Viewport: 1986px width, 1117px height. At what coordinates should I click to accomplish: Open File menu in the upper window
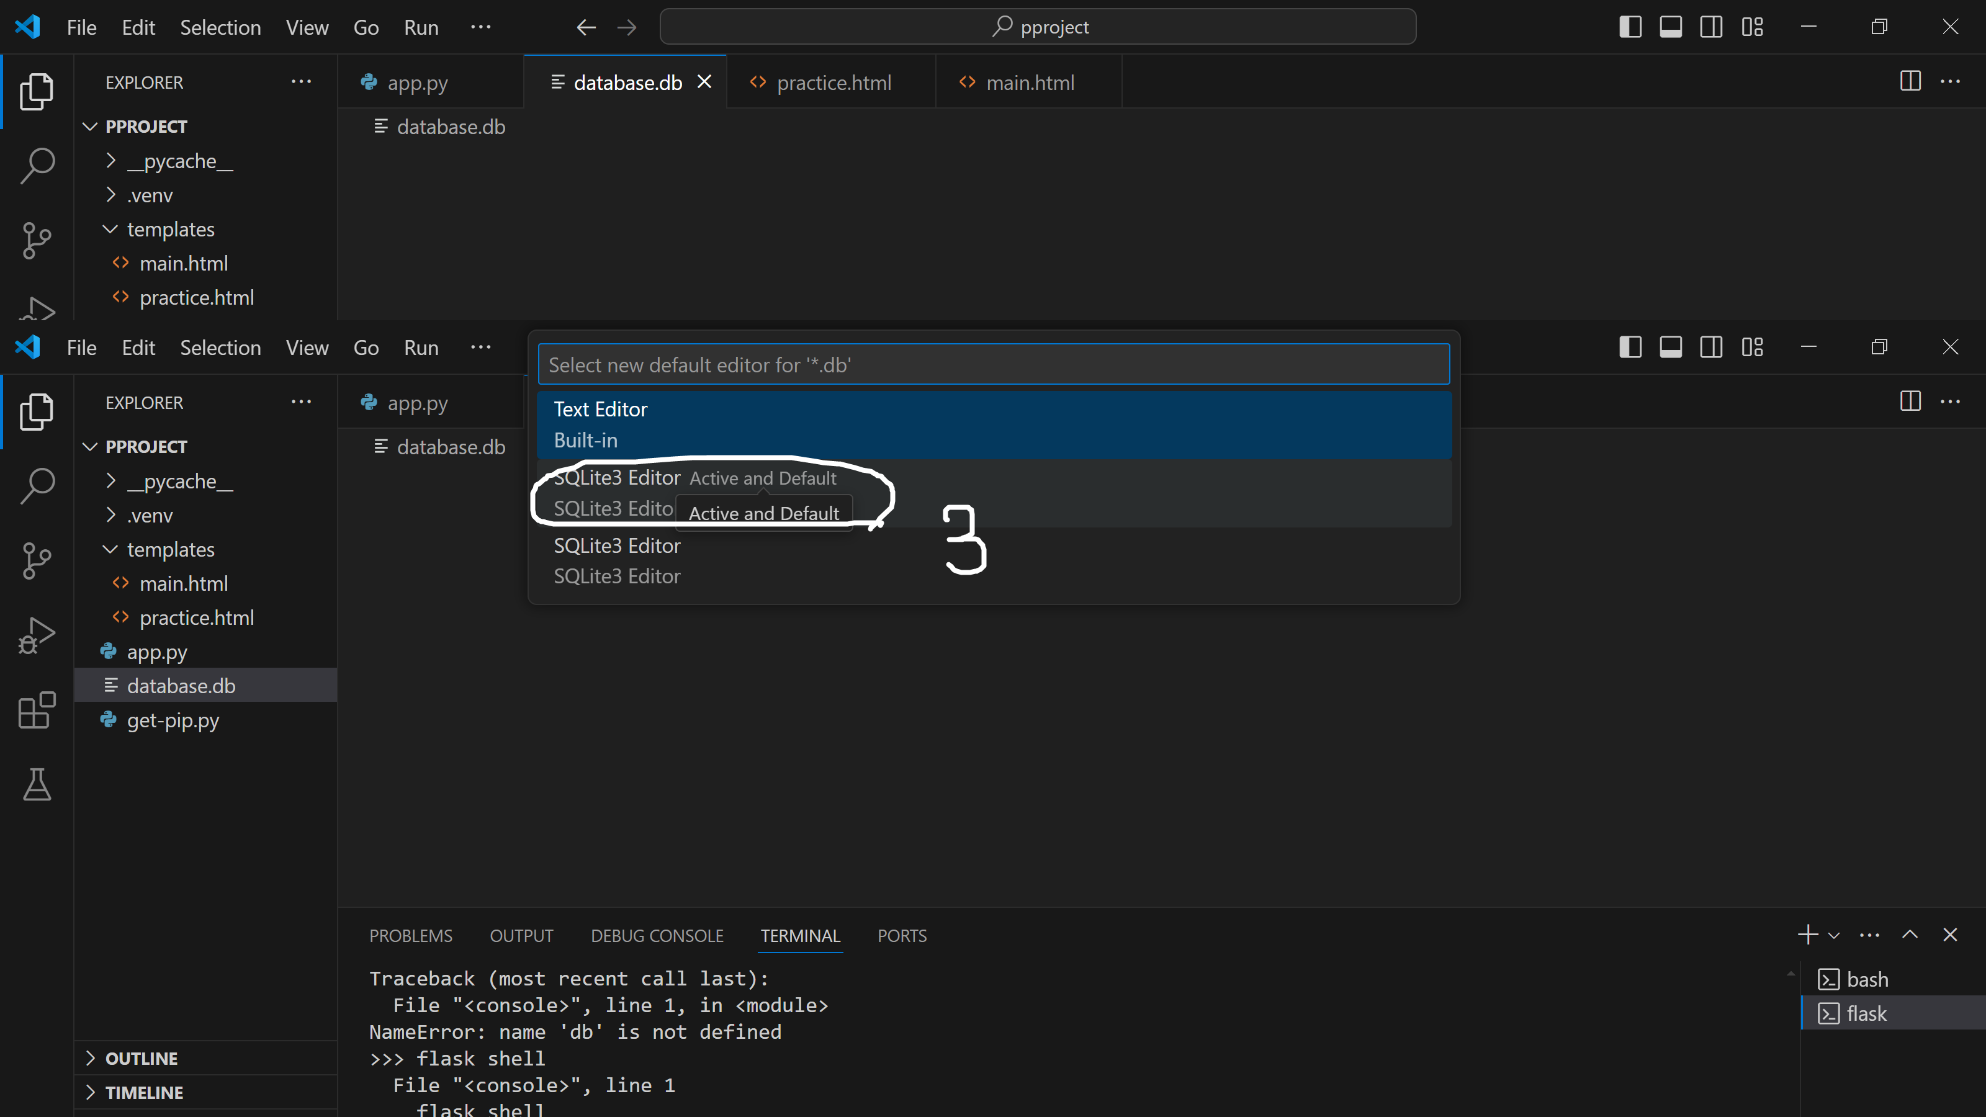81,27
